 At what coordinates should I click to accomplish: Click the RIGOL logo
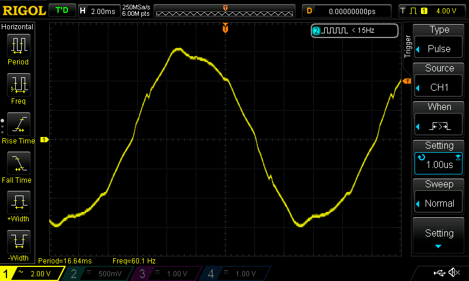[23, 11]
